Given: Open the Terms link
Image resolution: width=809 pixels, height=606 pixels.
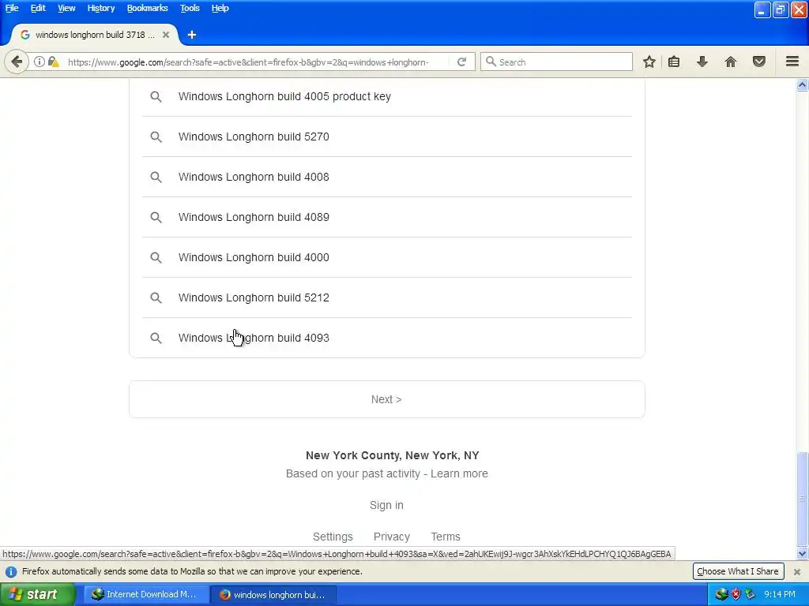Looking at the screenshot, I should (x=446, y=537).
